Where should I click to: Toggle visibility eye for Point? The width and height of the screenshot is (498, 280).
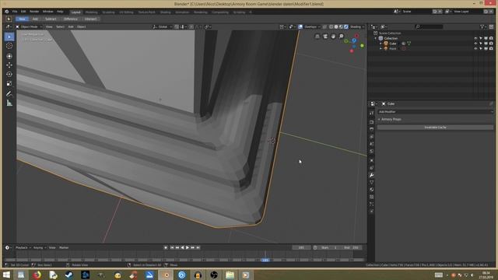click(x=475, y=48)
